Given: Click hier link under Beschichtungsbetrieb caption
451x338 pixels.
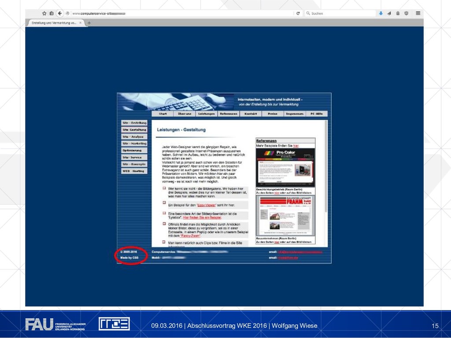Looking at the screenshot, I should [x=277, y=193].
